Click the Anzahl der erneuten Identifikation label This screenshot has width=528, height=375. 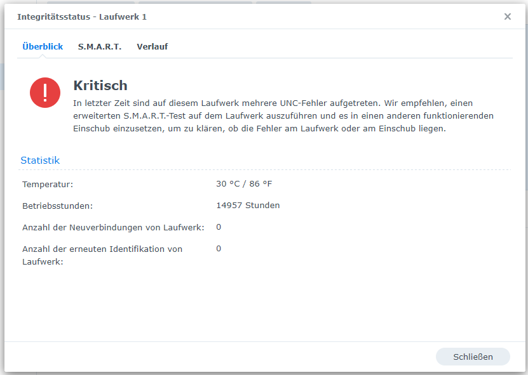(102, 255)
